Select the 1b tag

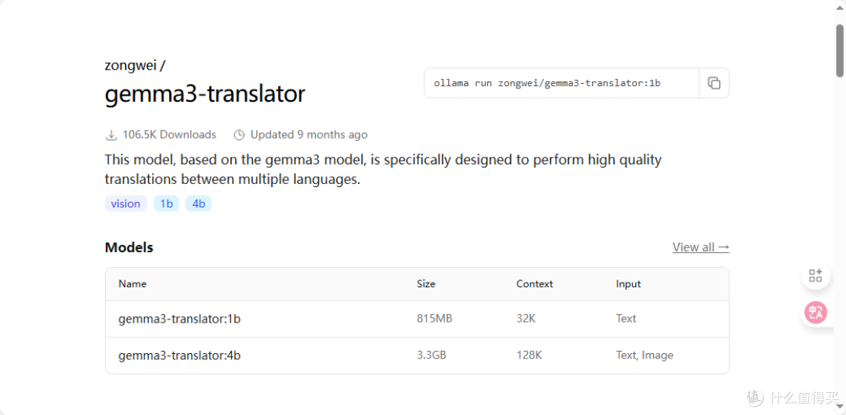coord(166,204)
